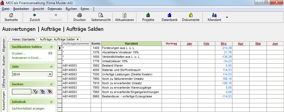Open the Ansicht menu
Screen dimensions: 284x112
click(38, 9)
